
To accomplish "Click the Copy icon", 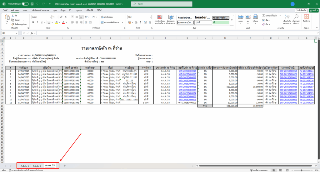I will [x=12, y=20].
